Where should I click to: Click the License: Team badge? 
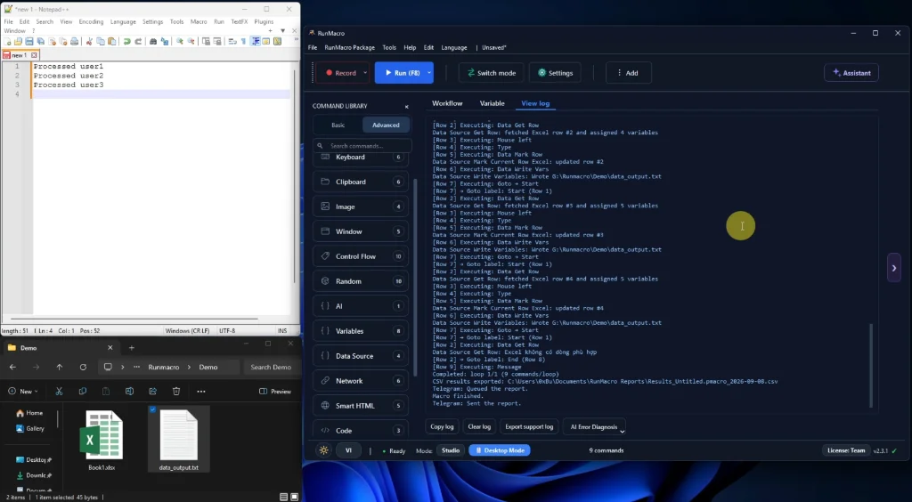coord(846,450)
